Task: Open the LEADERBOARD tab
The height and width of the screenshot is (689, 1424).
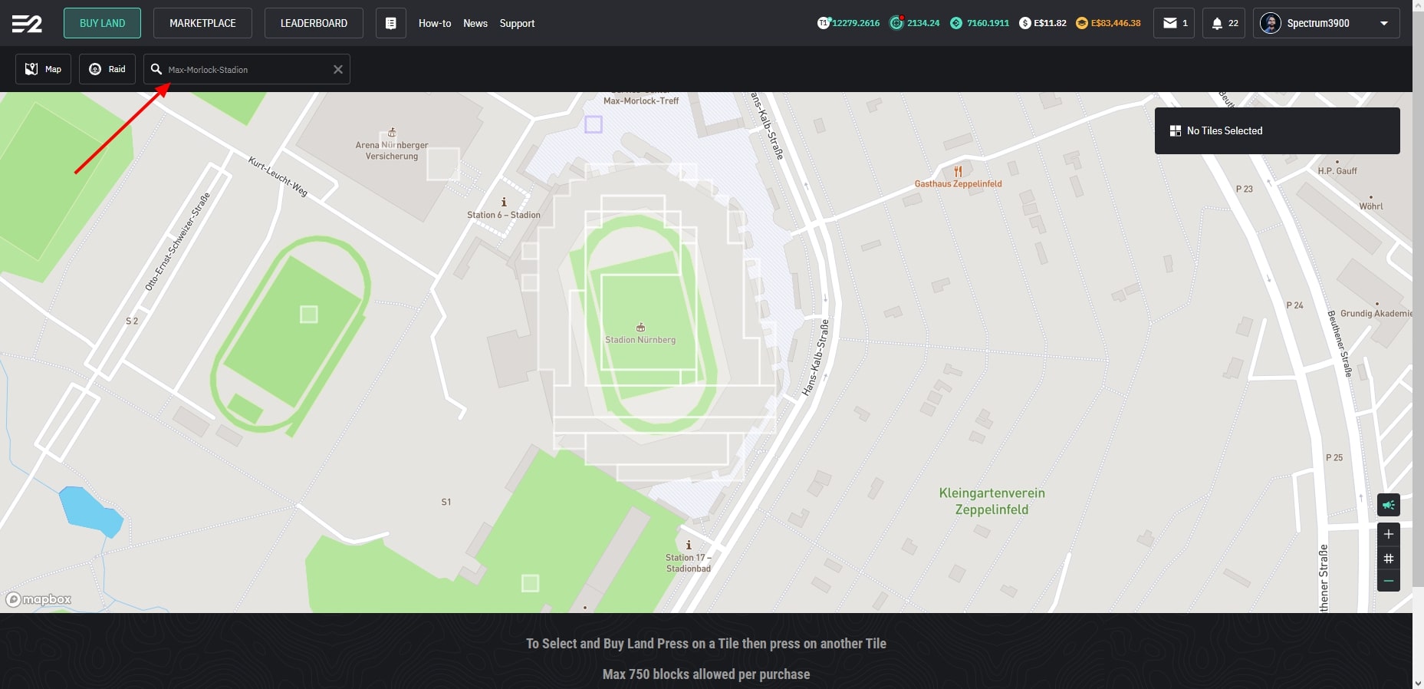Action: [314, 23]
